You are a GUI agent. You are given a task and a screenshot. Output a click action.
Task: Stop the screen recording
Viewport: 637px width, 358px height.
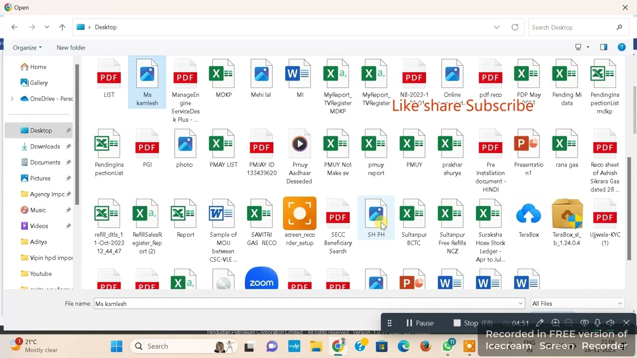[x=472, y=323]
